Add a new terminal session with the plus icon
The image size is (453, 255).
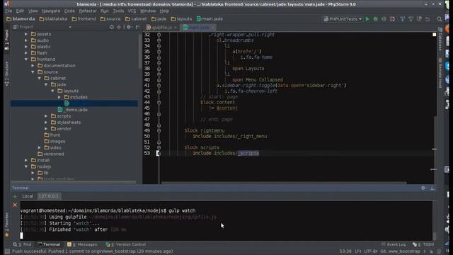click(x=15, y=196)
